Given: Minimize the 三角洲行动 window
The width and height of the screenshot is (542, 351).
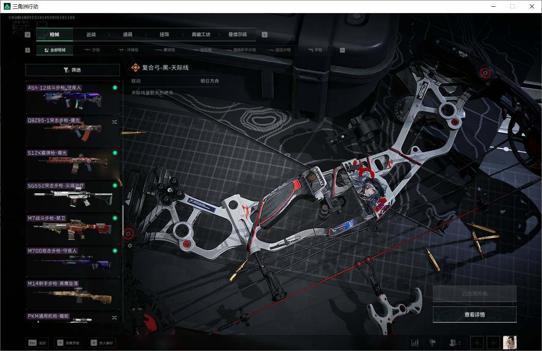Looking at the screenshot, I should [x=493, y=6].
